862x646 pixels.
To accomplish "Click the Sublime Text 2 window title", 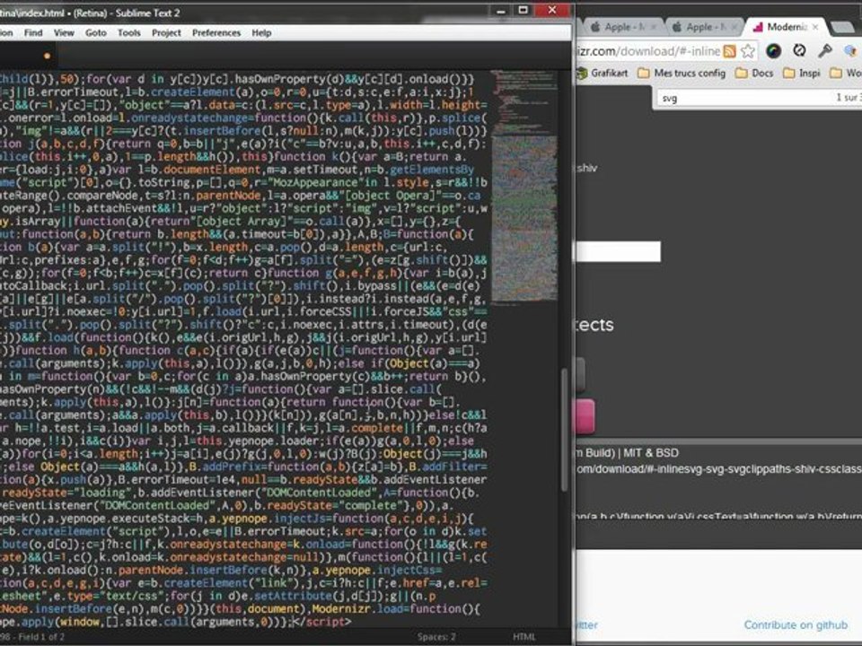I will (x=90, y=13).
